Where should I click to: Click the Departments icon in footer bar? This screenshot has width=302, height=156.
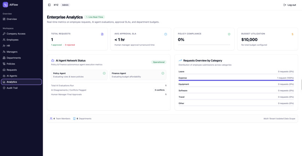(x=74, y=119)
